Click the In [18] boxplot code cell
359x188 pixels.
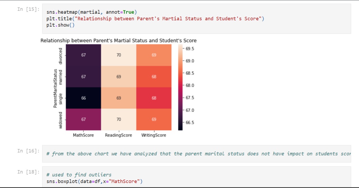[197, 177]
